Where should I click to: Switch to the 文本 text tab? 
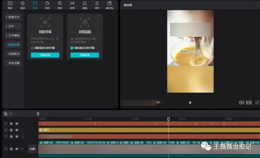(35, 5)
